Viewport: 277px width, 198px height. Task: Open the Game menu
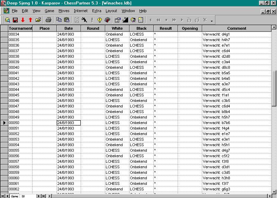coord(49,11)
